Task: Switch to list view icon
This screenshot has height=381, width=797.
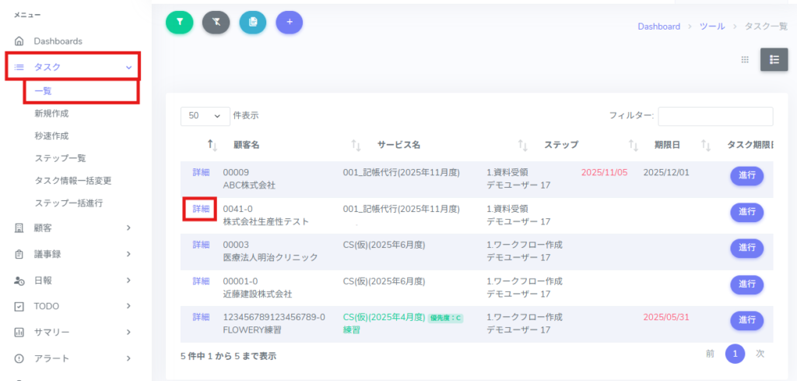Action: (774, 59)
